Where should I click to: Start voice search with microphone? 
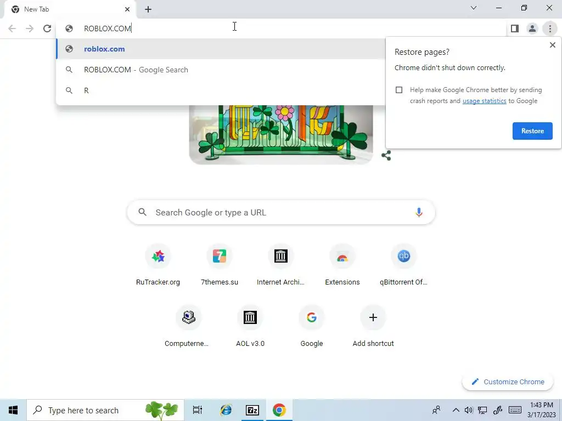(x=419, y=212)
